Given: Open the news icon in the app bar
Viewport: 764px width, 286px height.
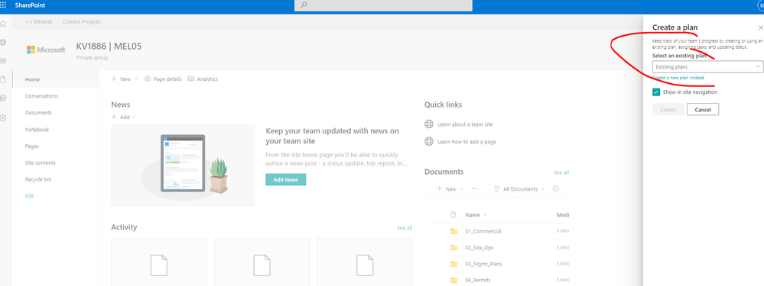Looking at the screenshot, I should pyautogui.click(x=3, y=61).
